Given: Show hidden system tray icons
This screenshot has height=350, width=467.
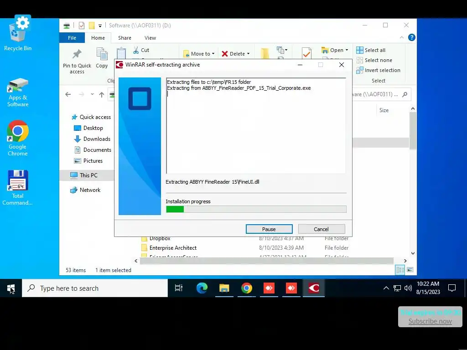Looking at the screenshot, I should pyautogui.click(x=386, y=288).
